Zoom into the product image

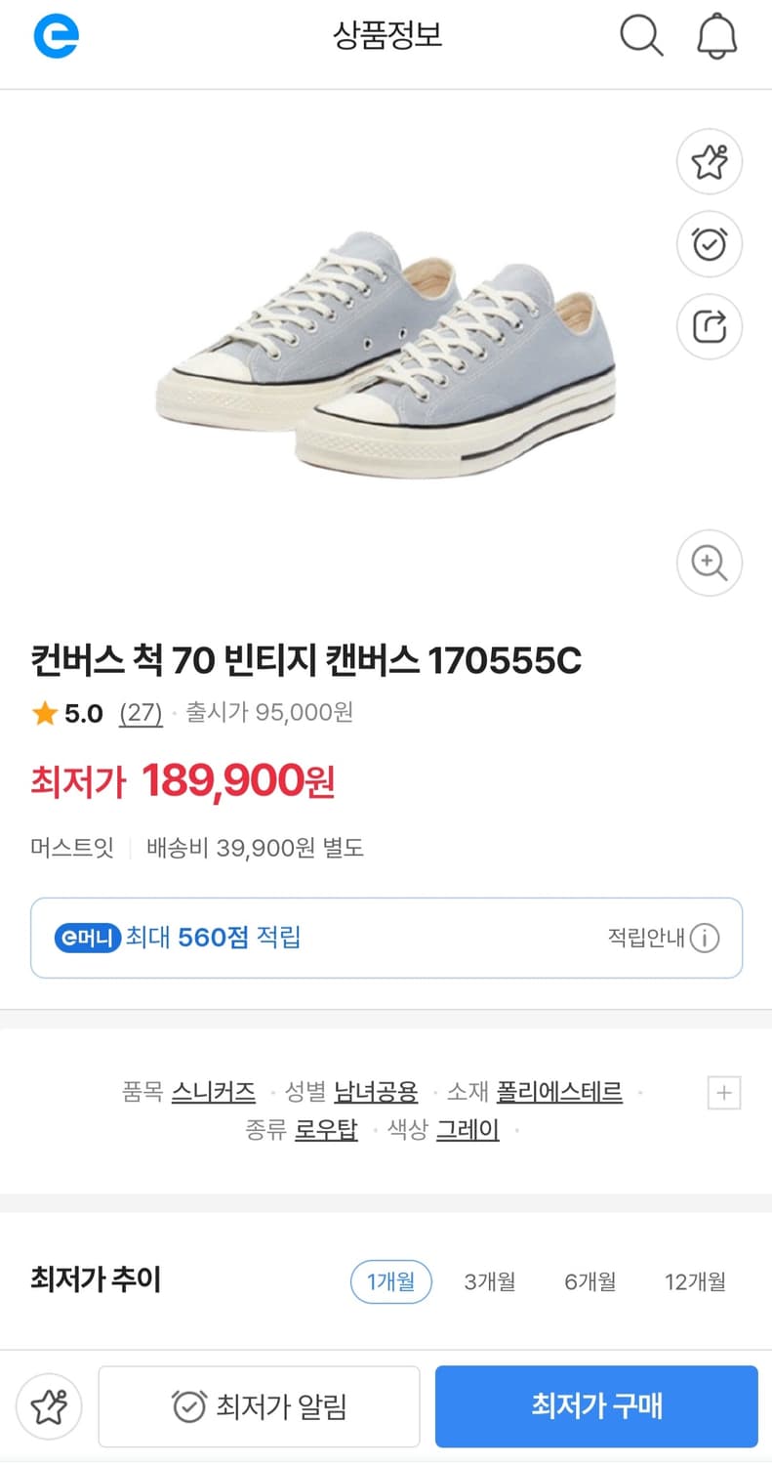click(710, 563)
